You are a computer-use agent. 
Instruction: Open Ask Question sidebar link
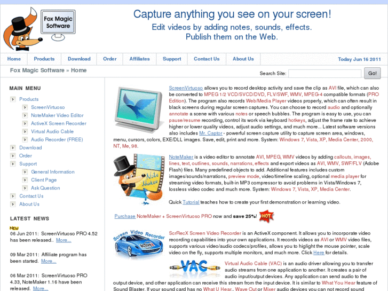pos(45,188)
